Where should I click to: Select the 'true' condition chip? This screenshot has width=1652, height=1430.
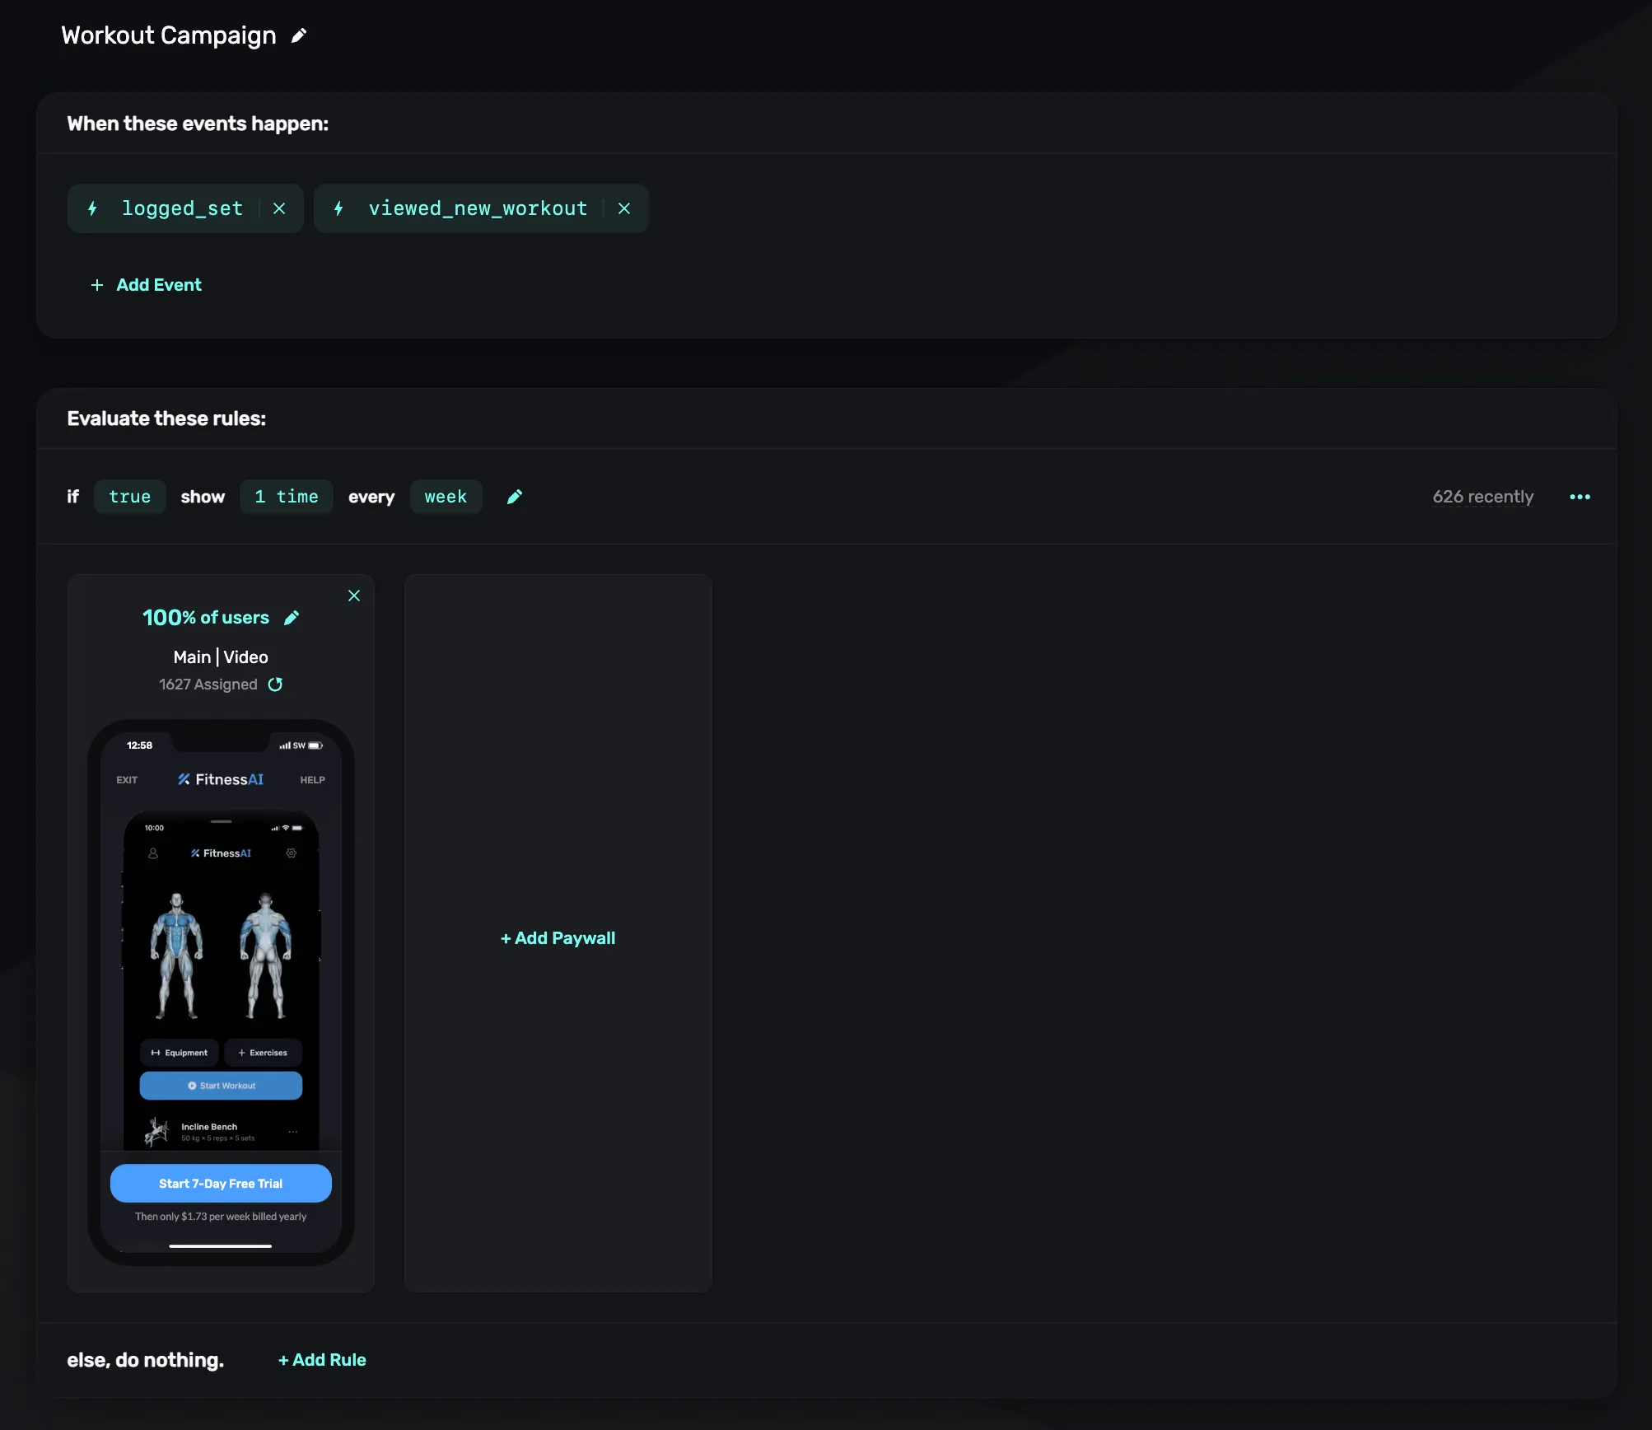pyautogui.click(x=130, y=497)
